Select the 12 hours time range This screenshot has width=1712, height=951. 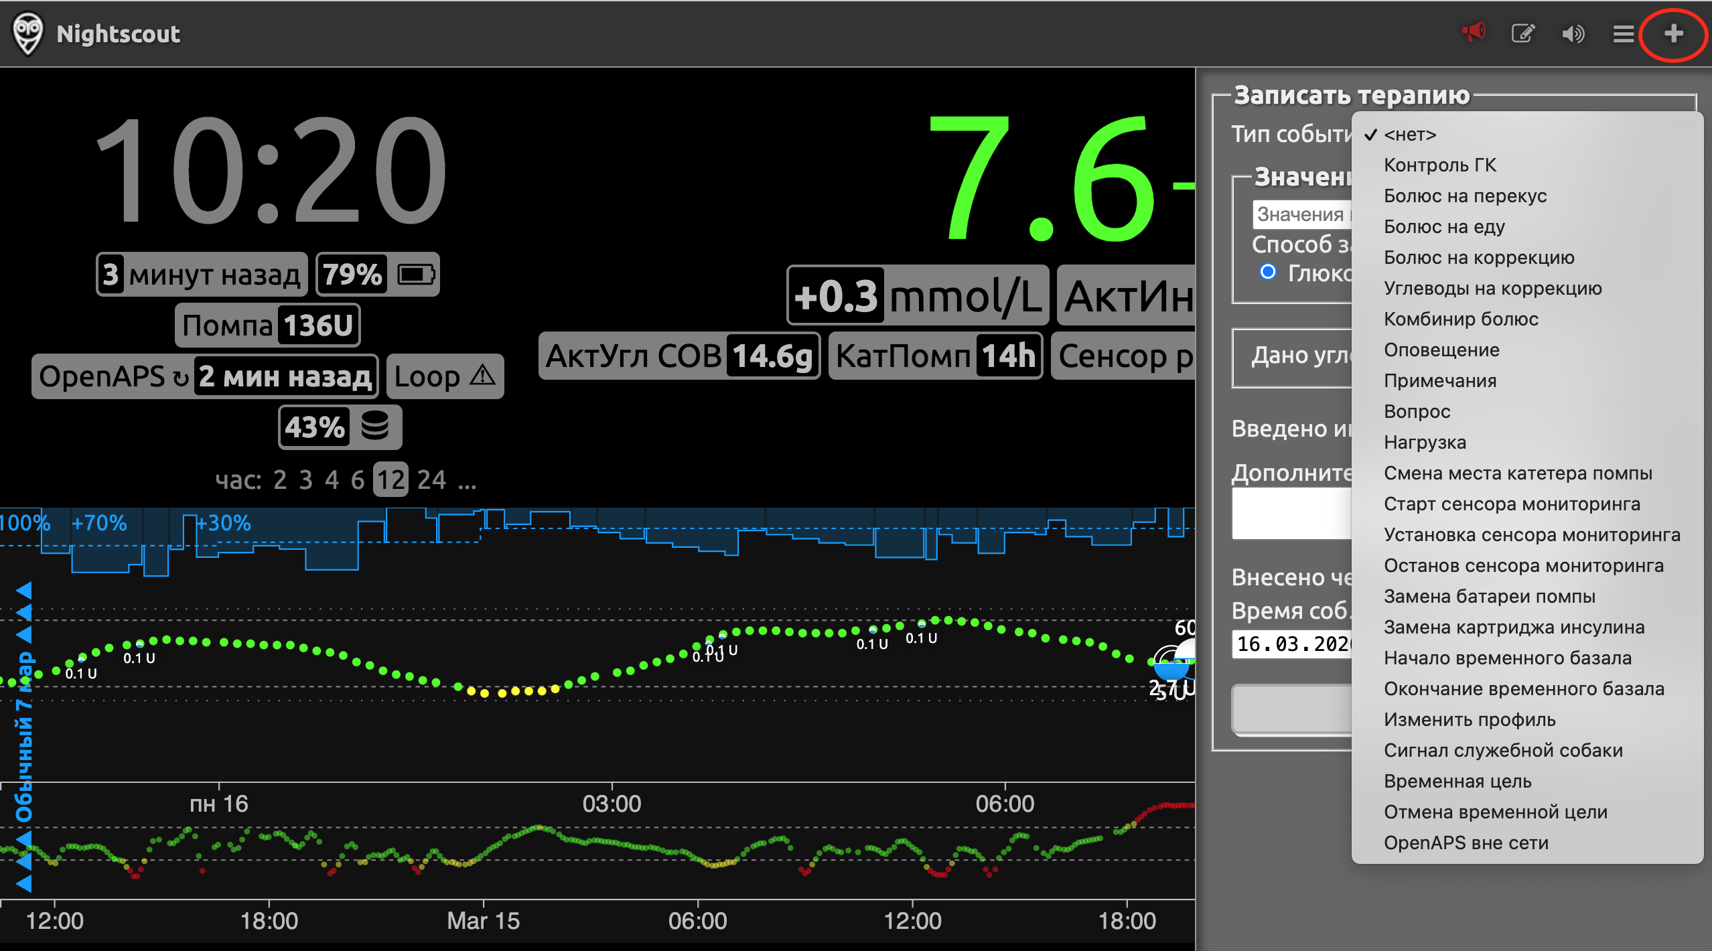coord(390,480)
